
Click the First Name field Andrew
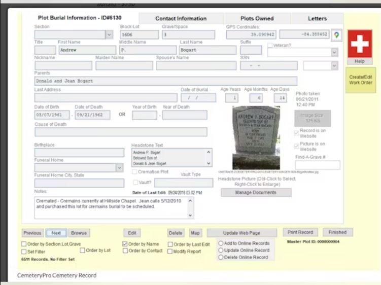87,50
